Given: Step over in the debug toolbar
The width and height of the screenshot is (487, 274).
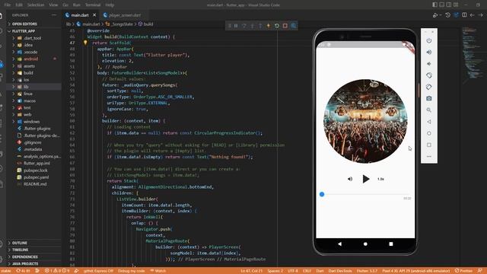Looking at the screenshot, I should tap(244, 26).
